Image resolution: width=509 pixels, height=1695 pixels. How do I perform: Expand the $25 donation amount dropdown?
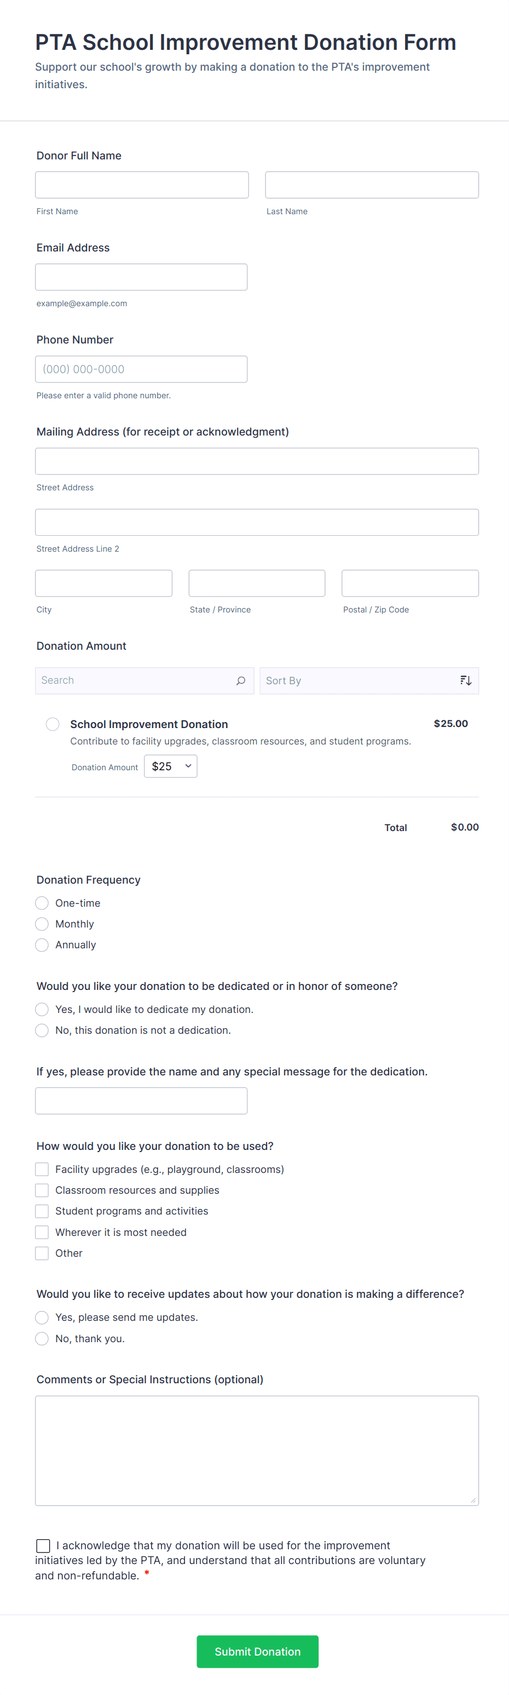click(170, 766)
